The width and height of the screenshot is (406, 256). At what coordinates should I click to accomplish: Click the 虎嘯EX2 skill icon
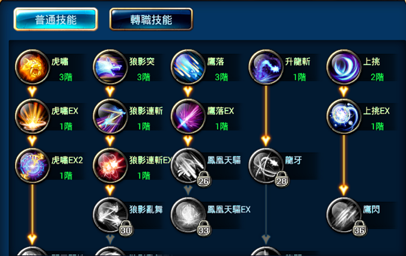[x=32, y=166]
